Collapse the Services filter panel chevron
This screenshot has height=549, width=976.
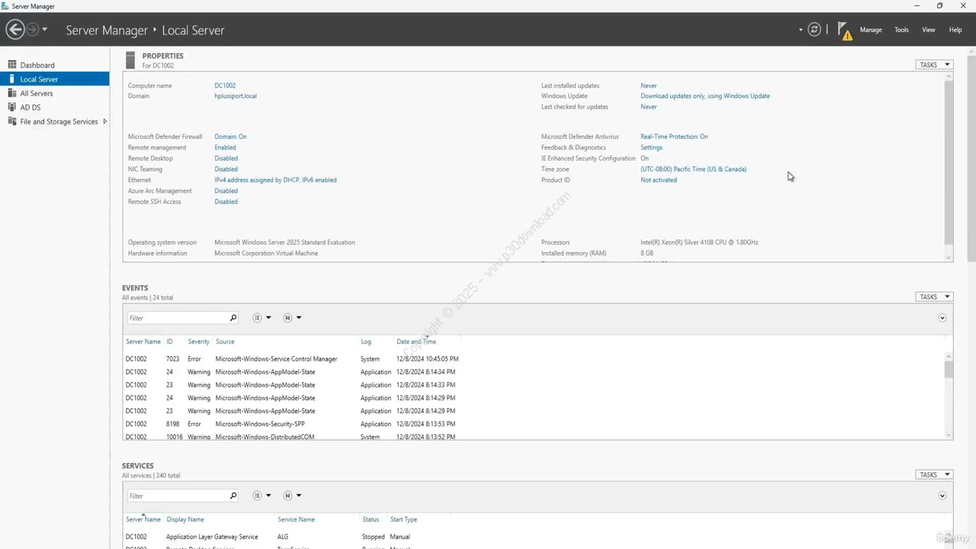(942, 496)
